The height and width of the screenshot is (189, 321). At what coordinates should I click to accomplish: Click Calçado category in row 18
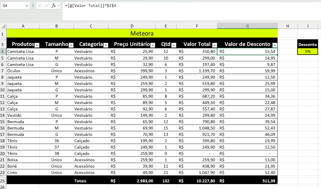91,140
